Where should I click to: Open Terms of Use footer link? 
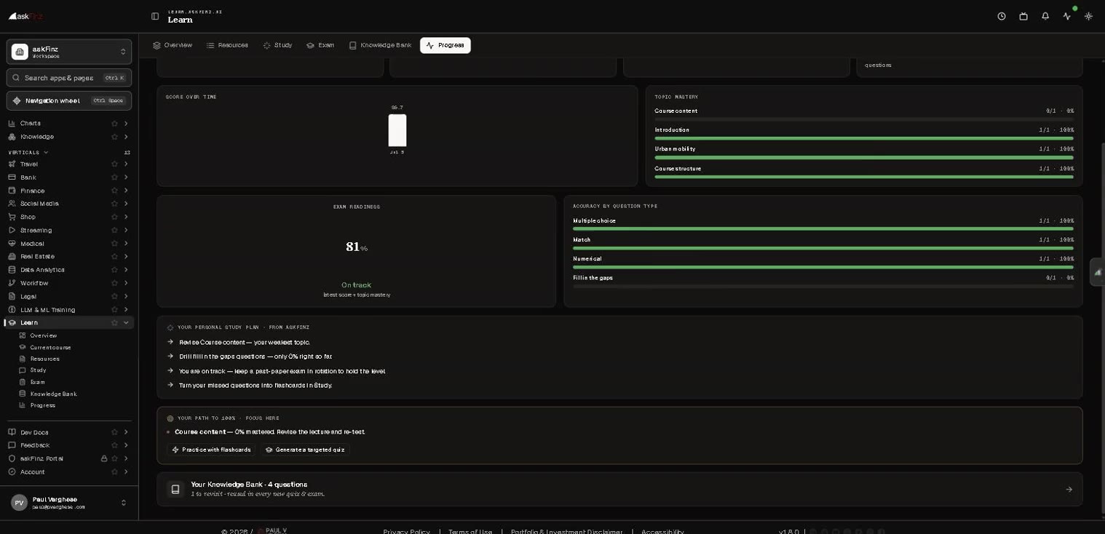(470, 531)
